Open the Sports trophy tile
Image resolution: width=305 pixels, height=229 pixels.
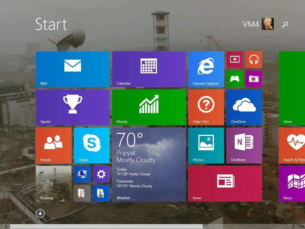click(73, 107)
